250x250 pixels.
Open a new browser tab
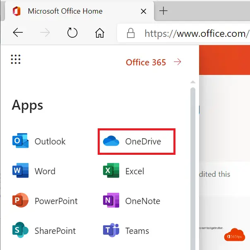pyautogui.click(x=163, y=11)
